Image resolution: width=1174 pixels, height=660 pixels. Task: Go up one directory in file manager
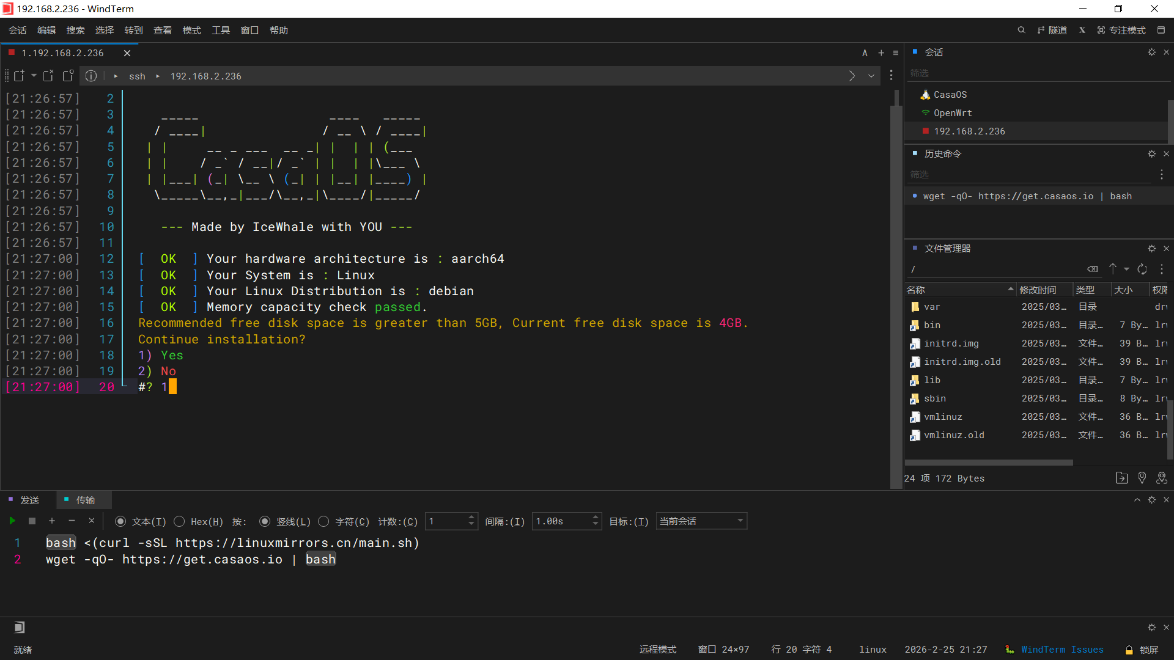(1113, 269)
